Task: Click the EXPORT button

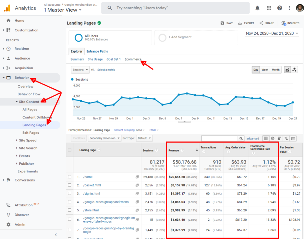Action: tap(246, 23)
